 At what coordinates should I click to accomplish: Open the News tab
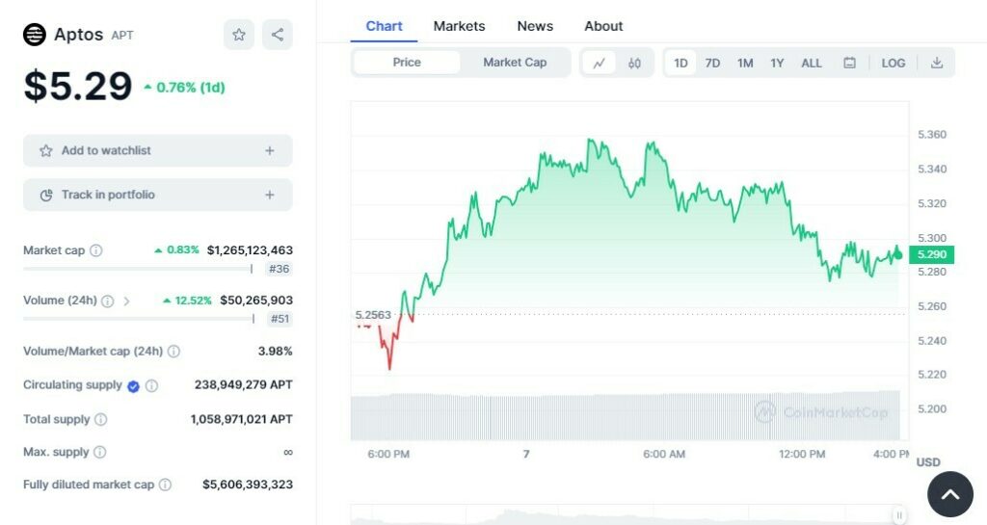(535, 26)
